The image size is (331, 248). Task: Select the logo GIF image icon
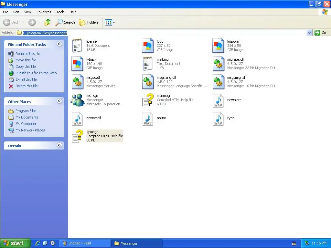147,46
